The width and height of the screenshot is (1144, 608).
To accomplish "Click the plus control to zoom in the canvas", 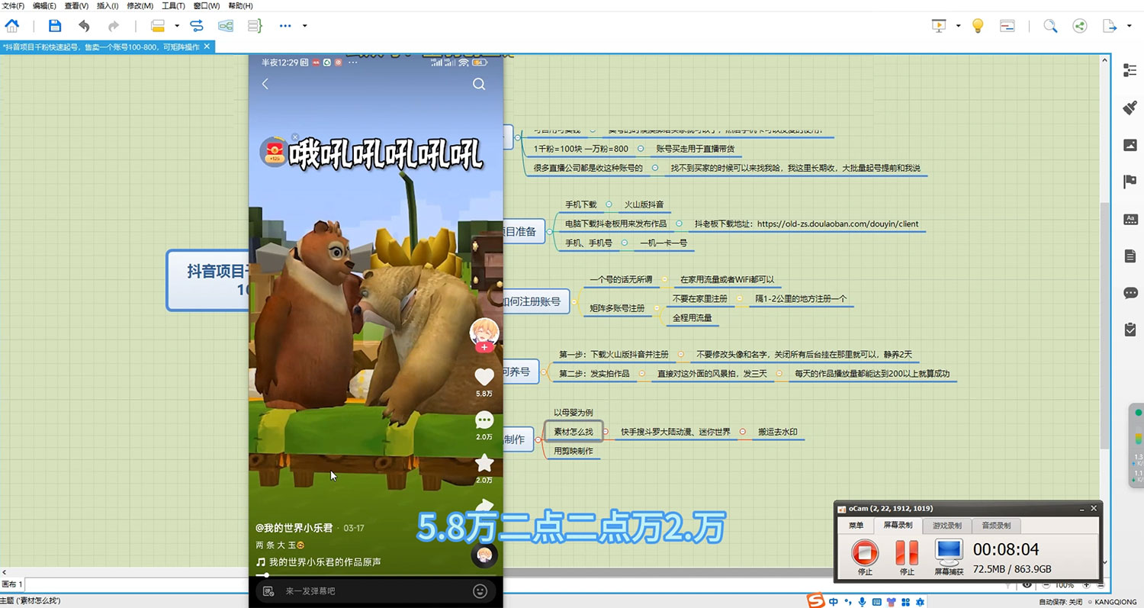I will coord(1086,585).
